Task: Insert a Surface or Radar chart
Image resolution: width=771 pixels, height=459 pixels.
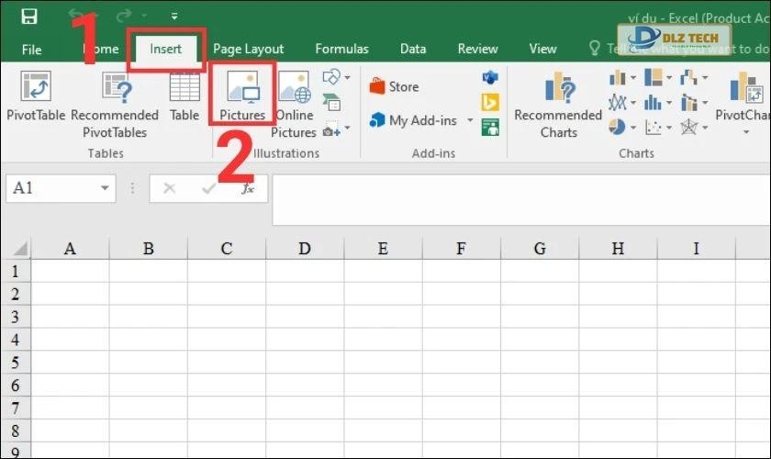Action: click(689, 128)
